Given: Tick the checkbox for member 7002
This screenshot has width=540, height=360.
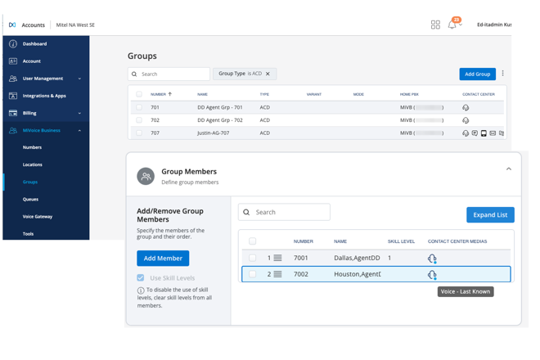Looking at the screenshot, I should click(252, 274).
